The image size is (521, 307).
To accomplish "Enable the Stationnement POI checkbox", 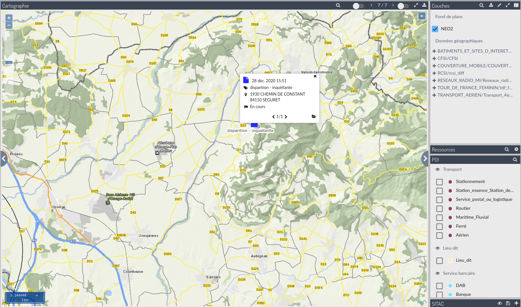I will pos(439,182).
